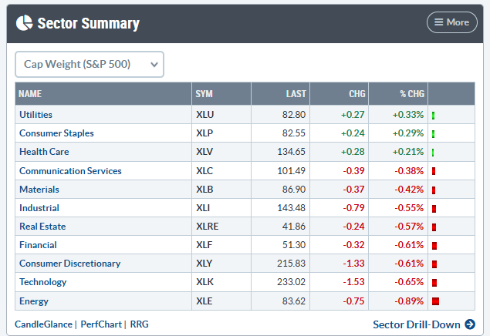490x336 pixels.
Task: Select the XLF symbol cell
Action: click(x=221, y=244)
